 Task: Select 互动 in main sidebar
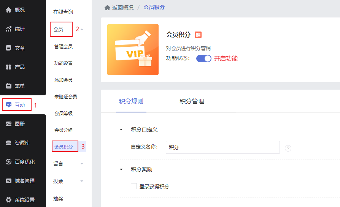(x=19, y=105)
